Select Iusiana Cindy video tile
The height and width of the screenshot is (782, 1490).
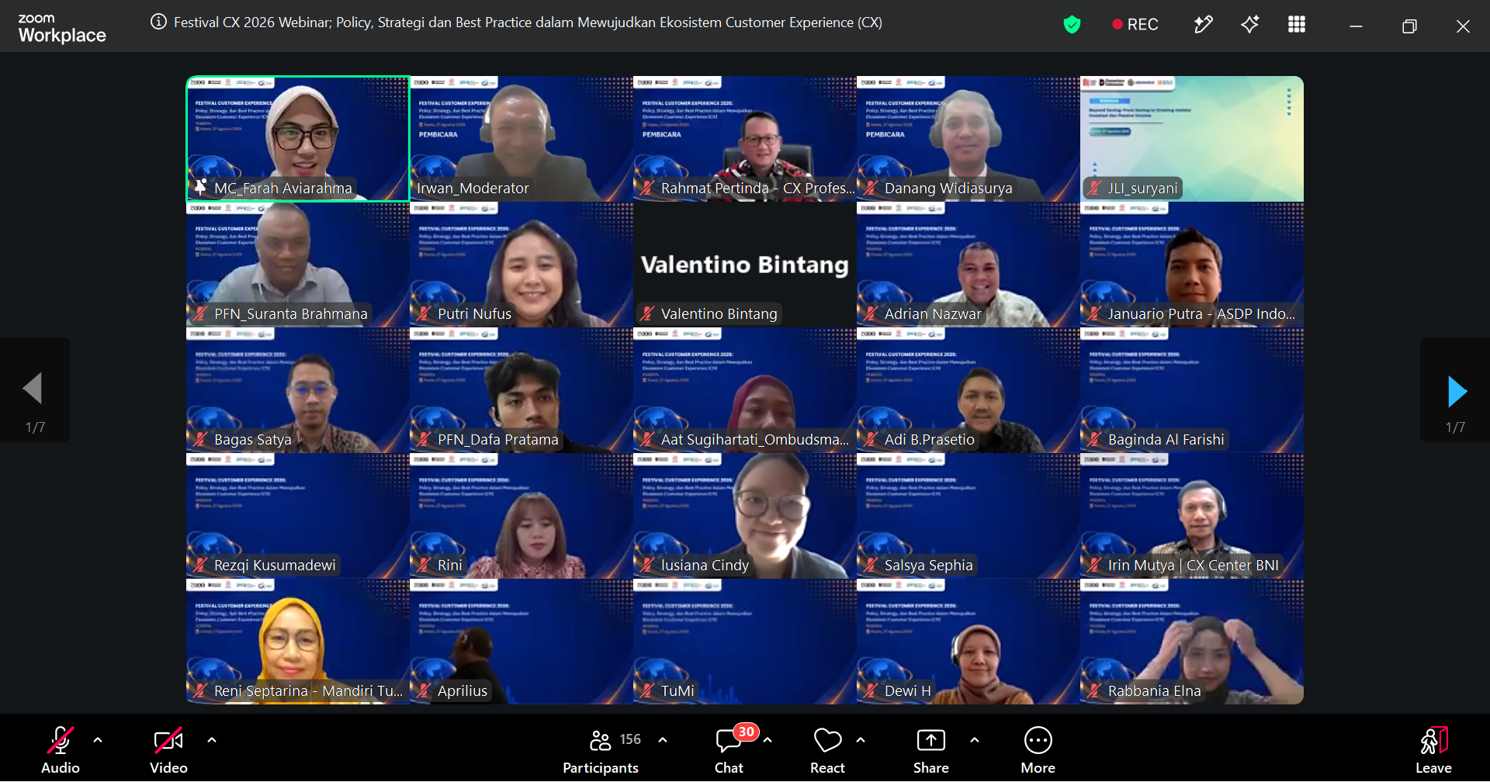[x=745, y=516]
